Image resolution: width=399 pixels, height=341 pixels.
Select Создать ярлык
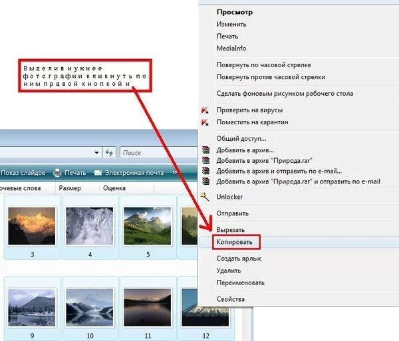[x=239, y=259]
